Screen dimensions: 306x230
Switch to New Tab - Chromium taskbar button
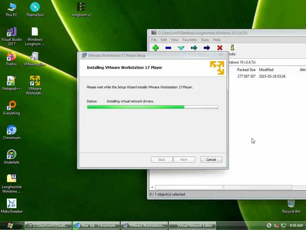(x=96, y=226)
